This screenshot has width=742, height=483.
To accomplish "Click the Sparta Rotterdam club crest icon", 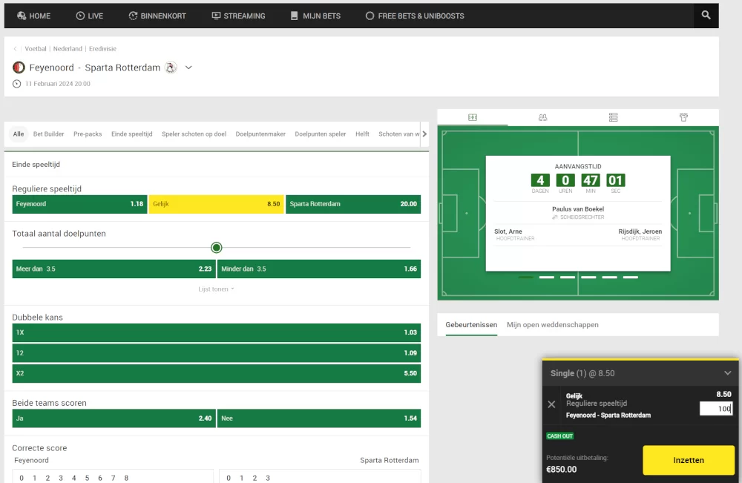I will pos(171,68).
